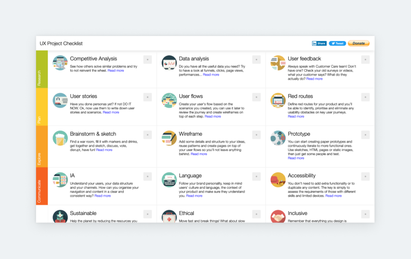Click the Red routes monitor icon

278,100
